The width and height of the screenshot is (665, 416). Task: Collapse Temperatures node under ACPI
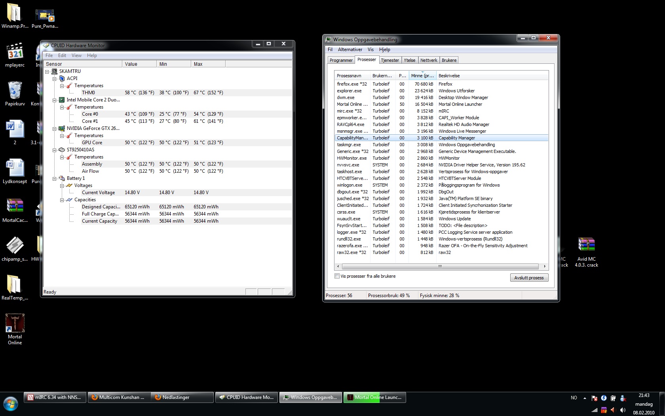click(x=62, y=86)
